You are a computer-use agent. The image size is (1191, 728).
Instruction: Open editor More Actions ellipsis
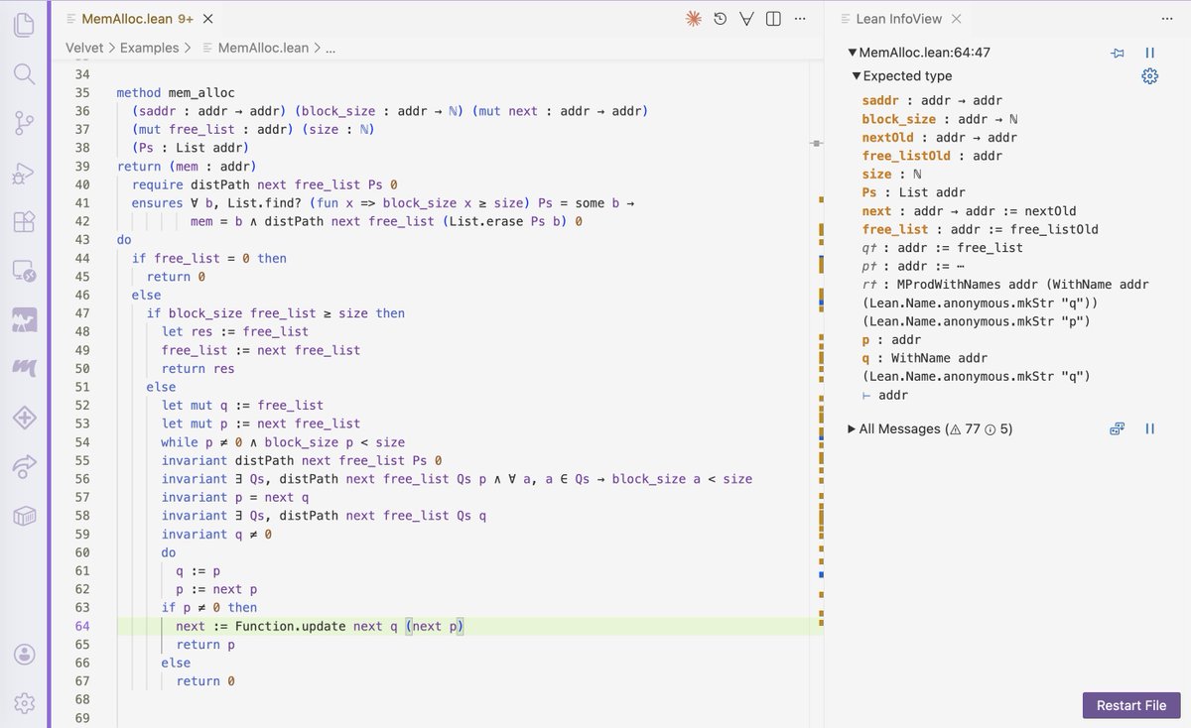(800, 19)
